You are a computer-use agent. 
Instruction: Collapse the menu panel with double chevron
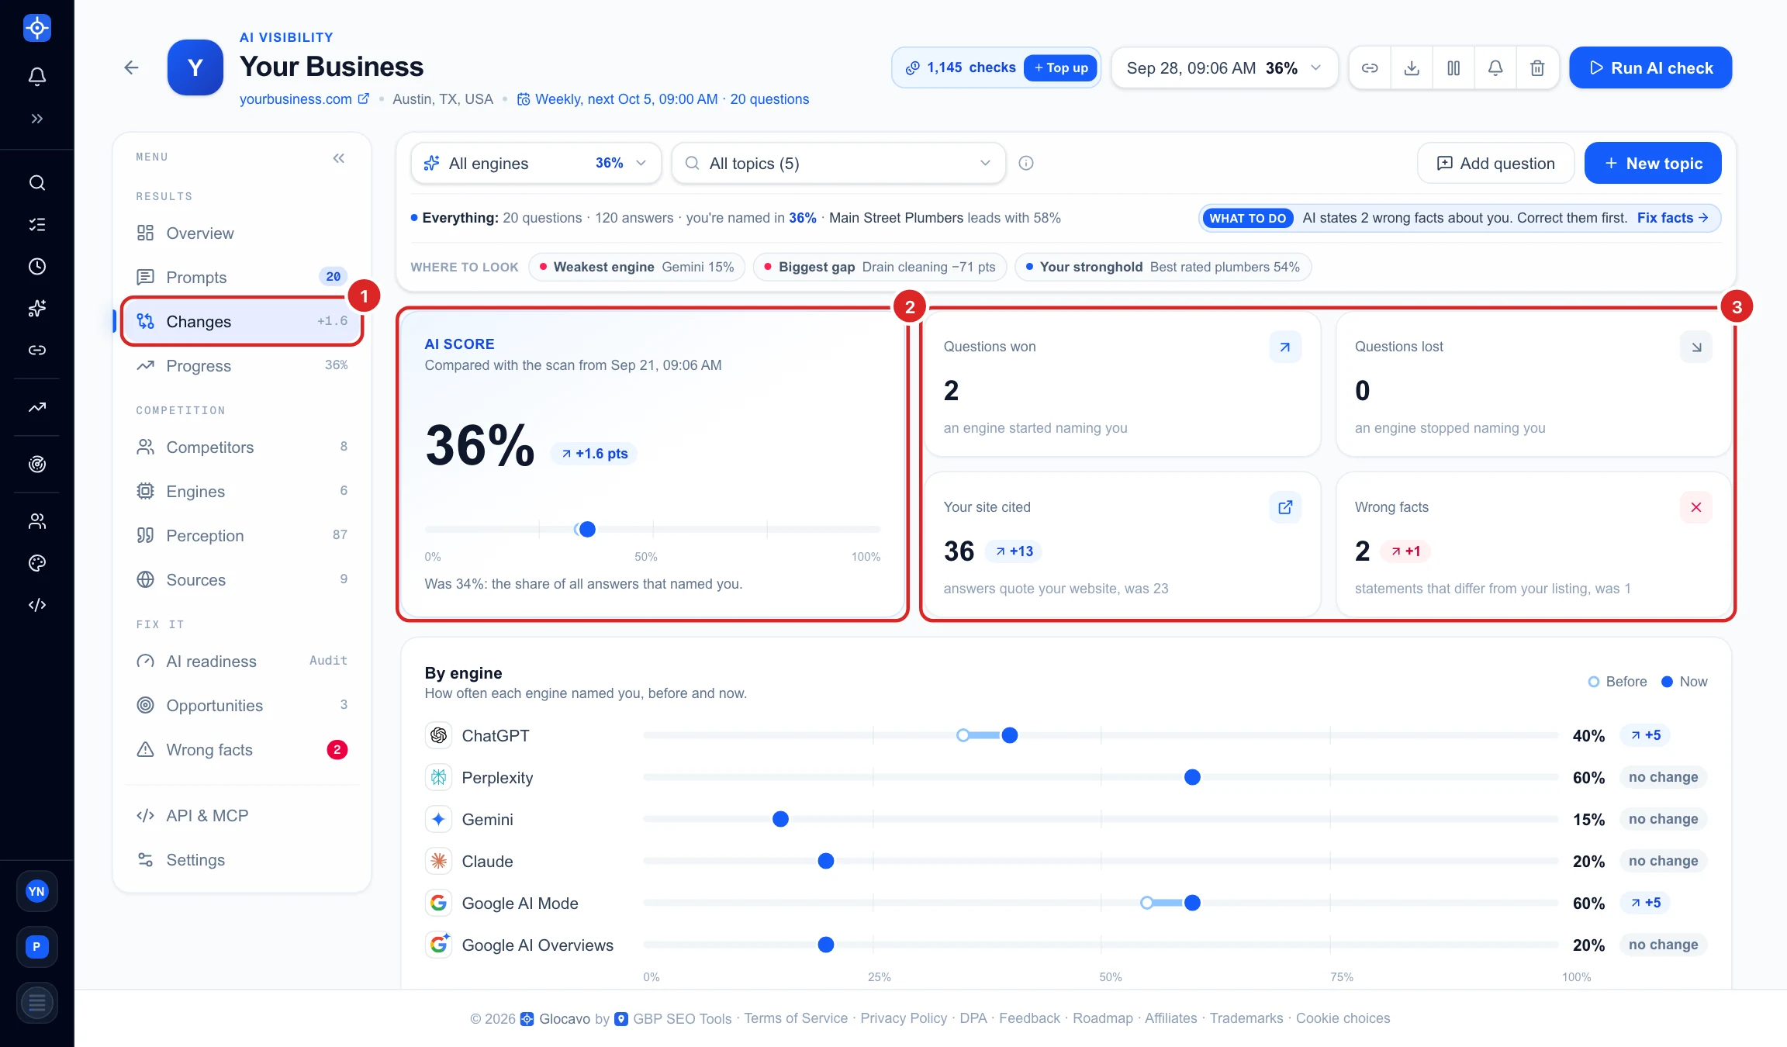point(339,158)
